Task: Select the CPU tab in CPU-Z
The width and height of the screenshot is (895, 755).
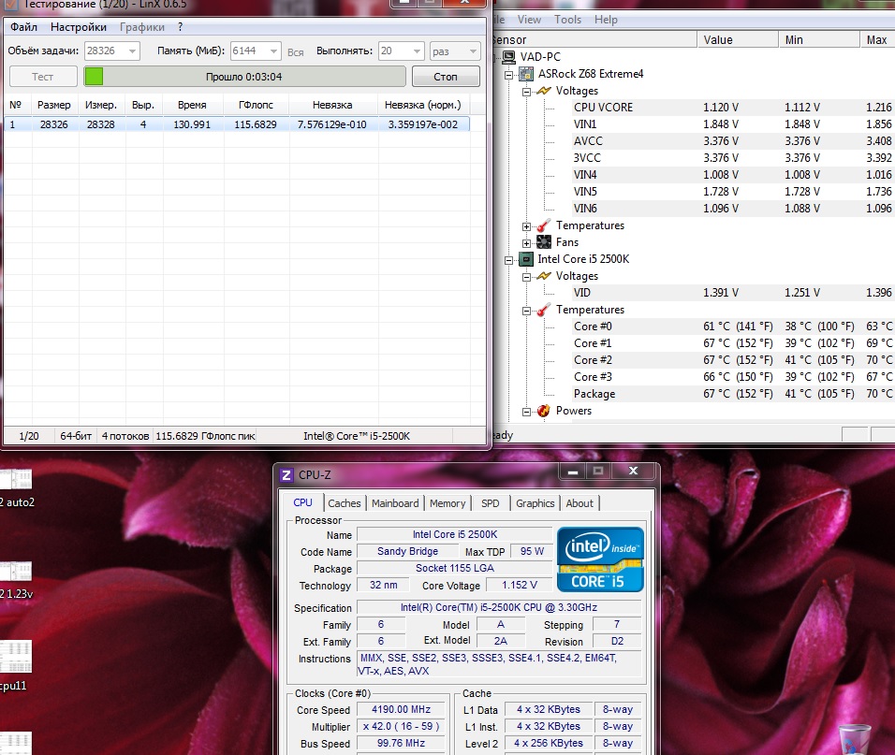Action: tap(302, 502)
